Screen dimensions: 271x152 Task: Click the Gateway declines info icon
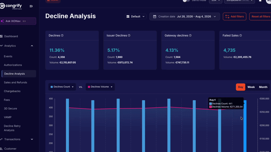pyautogui.click(x=190, y=35)
